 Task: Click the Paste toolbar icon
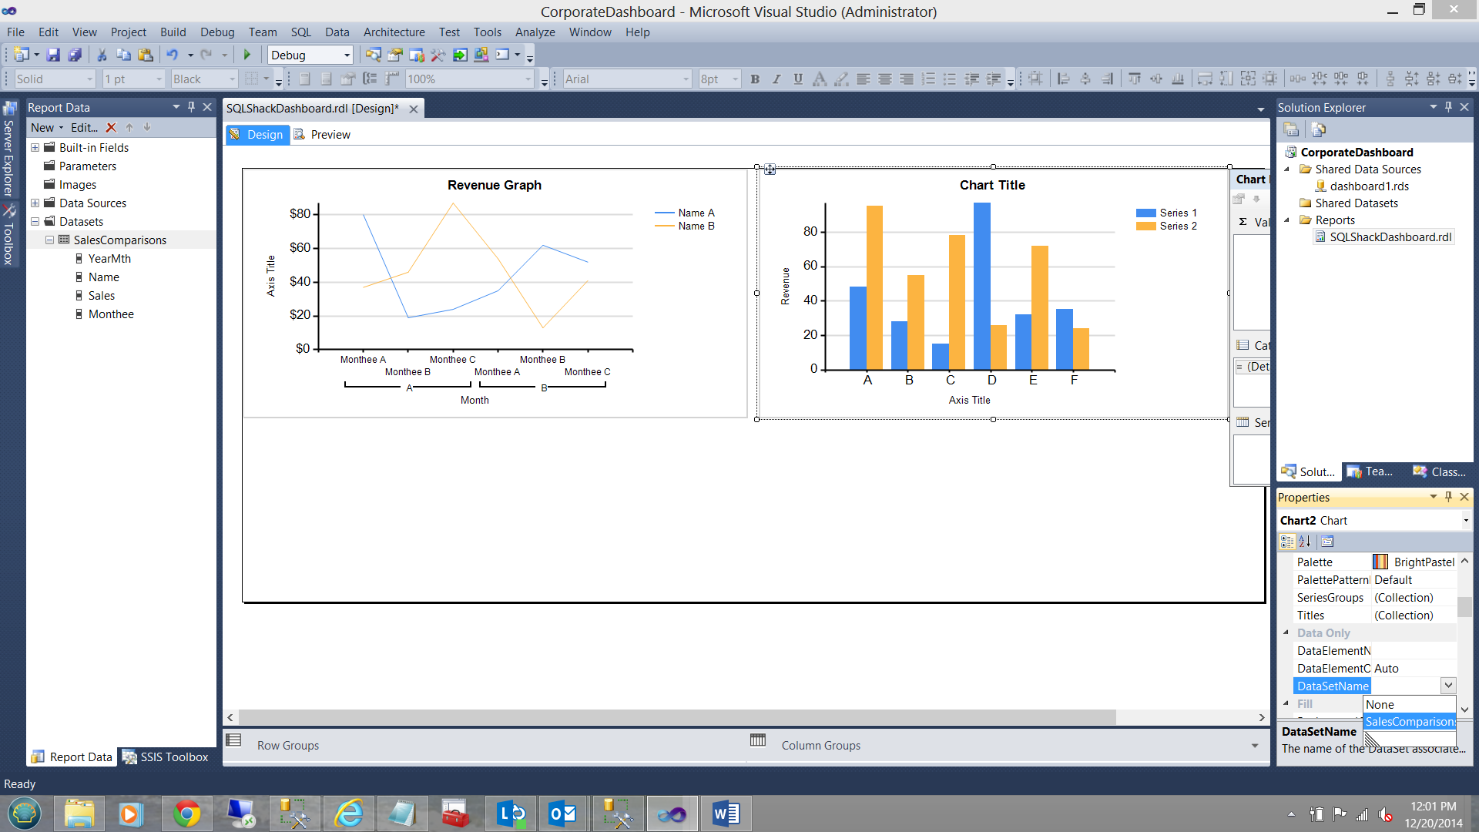[145, 55]
